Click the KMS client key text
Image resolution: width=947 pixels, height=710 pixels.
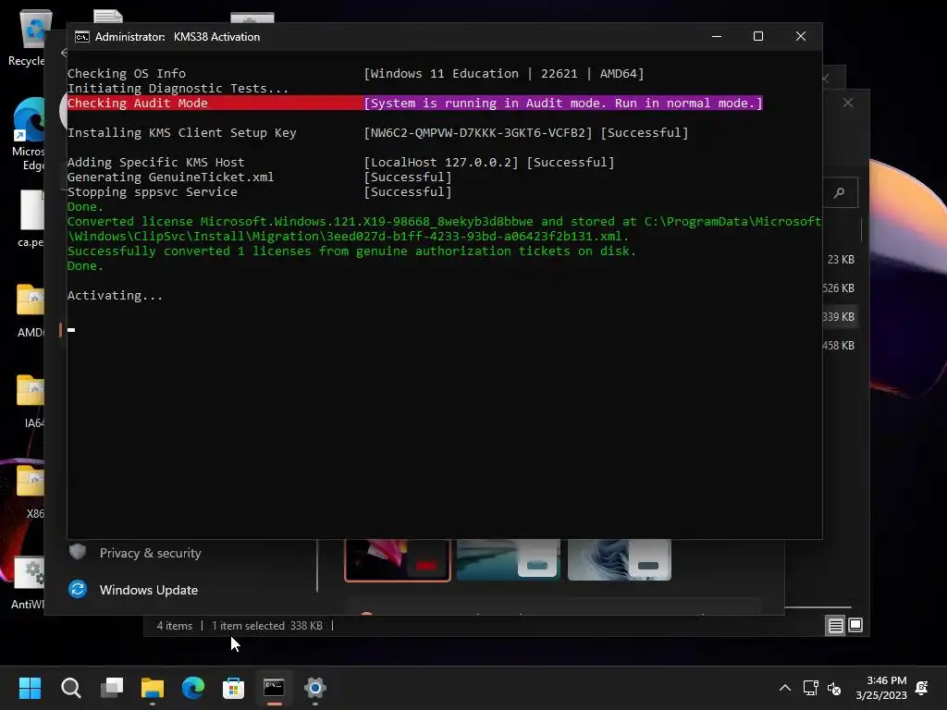(478, 133)
